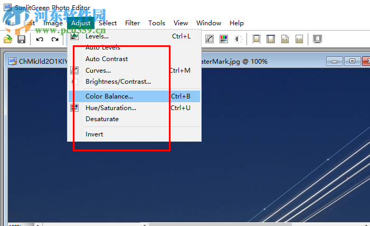Screen dimensions: 370x226
Task: Open the Image menu
Action: 53,23
